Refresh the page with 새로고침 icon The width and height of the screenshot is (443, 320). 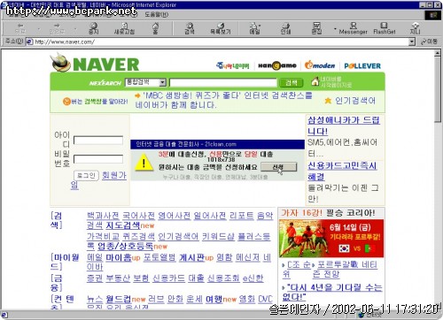pyautogui.click(x=124, y=28)
